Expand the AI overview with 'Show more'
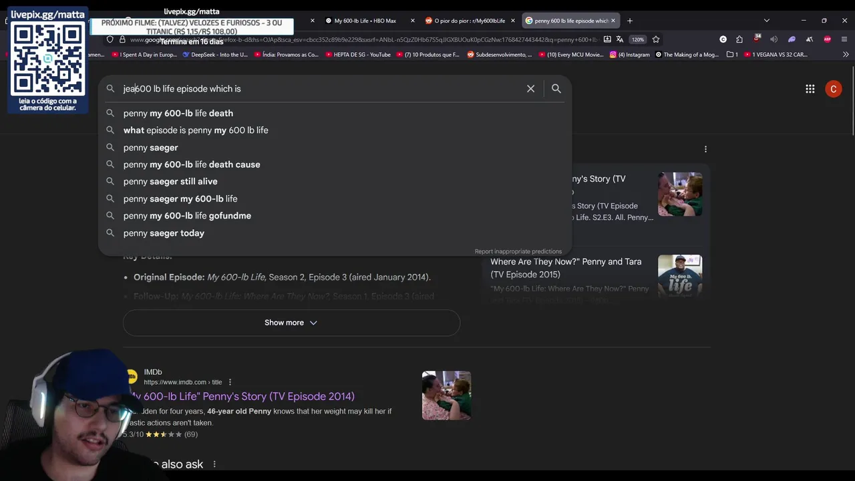 (291, 323)
